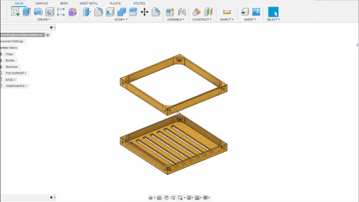Open the Viewports dropdown arrow
The width and height of the screenshot is (359, 202).
click(x=209, y=198)
